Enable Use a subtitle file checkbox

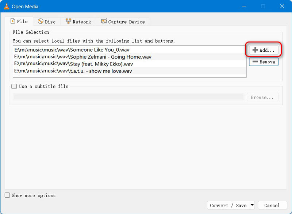coord(14,86)
